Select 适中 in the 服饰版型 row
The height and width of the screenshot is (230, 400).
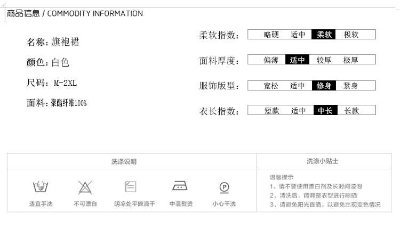click(x=297, y=86)
